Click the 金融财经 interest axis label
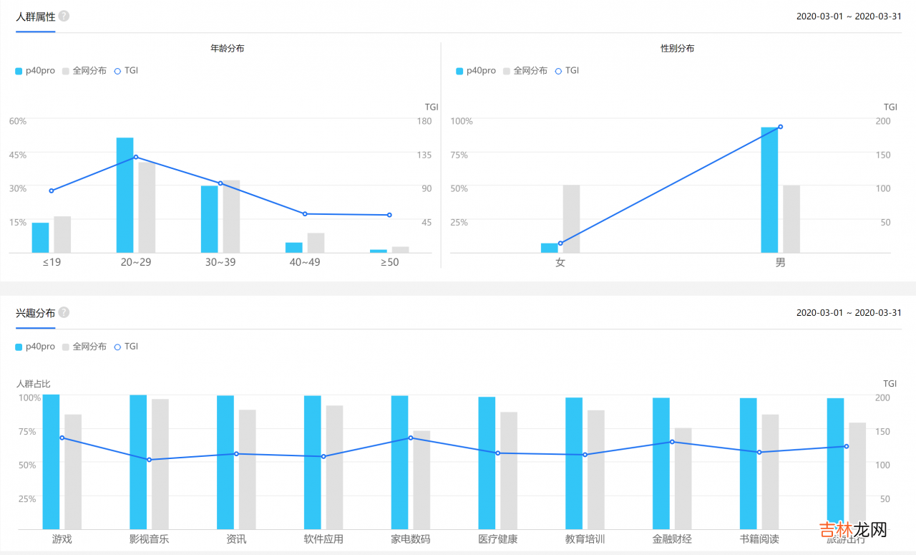 coord(672,539)
